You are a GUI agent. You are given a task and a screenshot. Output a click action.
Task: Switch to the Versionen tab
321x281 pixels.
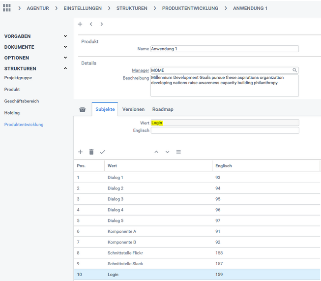[x=133, y=109]
